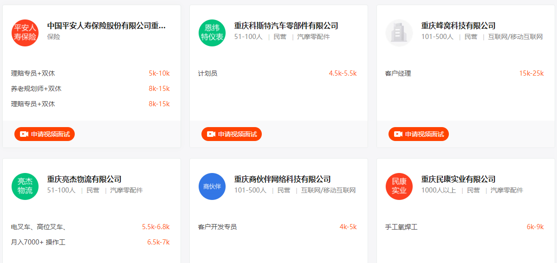The height and width of the screenshot is (263, 557).
Task: Click the gray building logo of 重庆峰窝科技
Action: point(399,33)
